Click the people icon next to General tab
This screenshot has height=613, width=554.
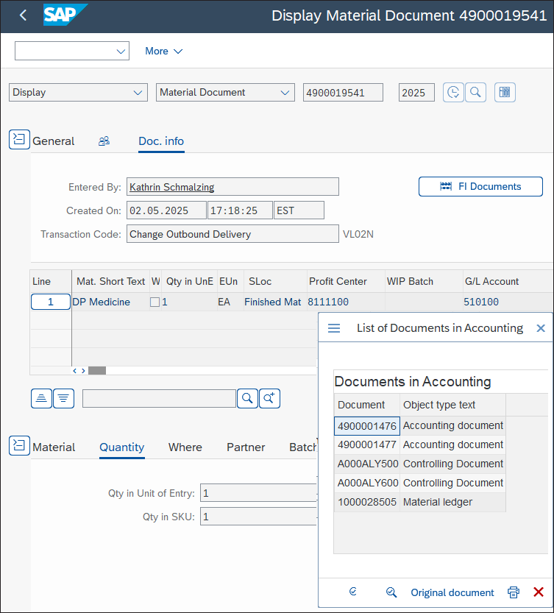click(104, 141)
